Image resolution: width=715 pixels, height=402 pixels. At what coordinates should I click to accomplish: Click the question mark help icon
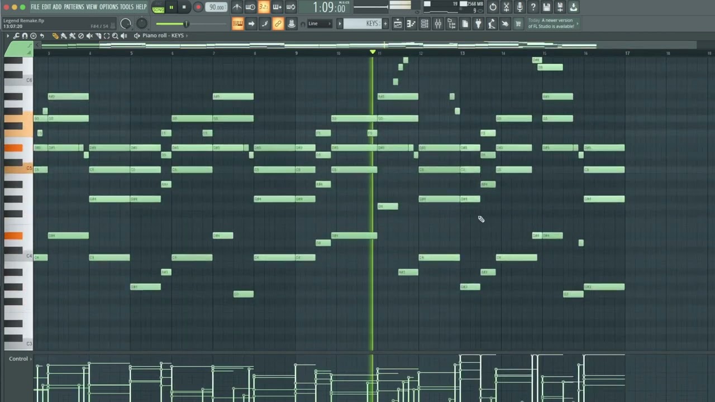[x=533, y=7]
